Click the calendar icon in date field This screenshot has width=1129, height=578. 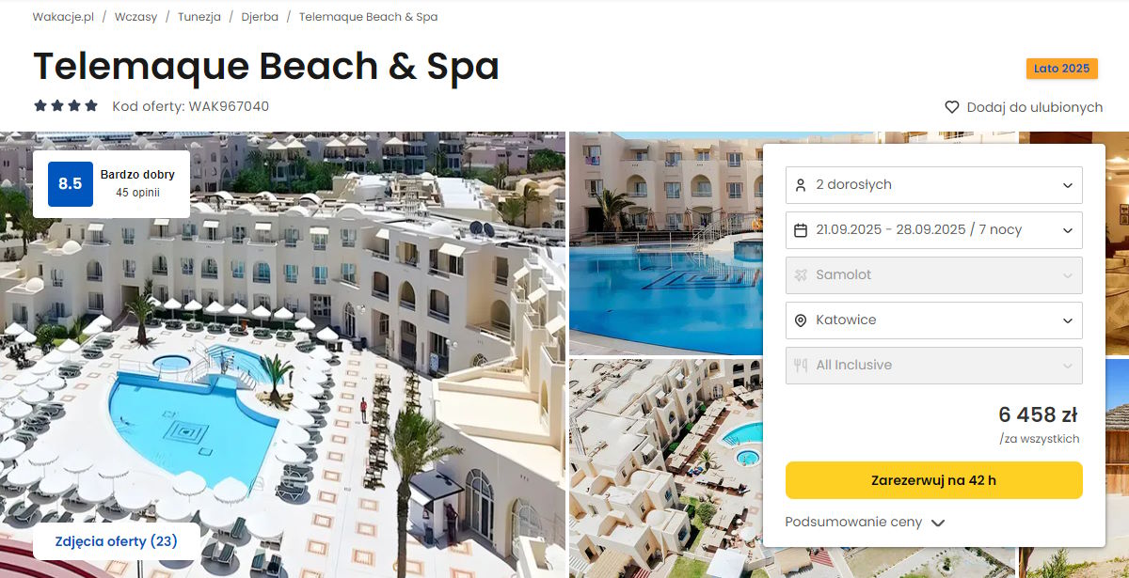pyautogui.click(x=801, y=230)
